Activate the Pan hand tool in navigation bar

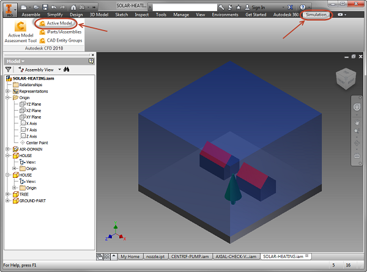[x=357, y=121]
